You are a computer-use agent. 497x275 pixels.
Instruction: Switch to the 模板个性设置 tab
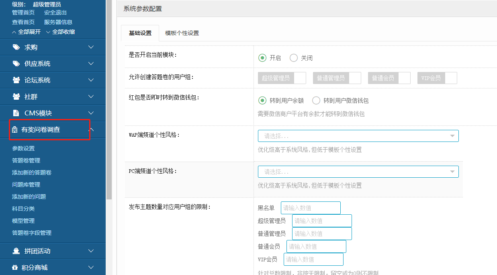point(182,33)
